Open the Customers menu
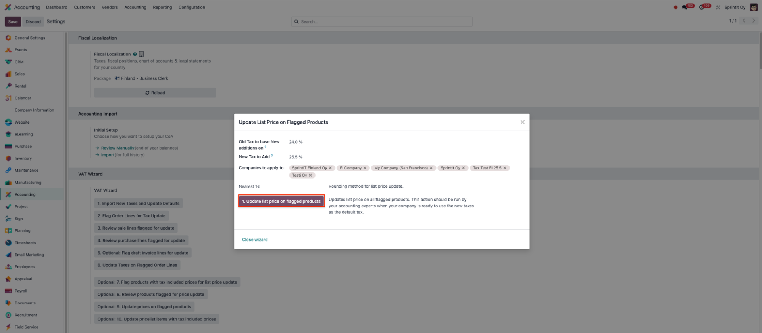This screenshot has height=333, width=762. click(x=85, y=7)
